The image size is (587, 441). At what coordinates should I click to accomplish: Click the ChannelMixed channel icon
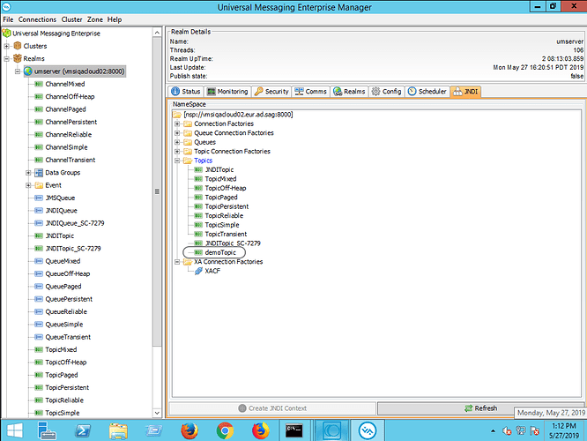pyautogui.click(x=39, y=84)
